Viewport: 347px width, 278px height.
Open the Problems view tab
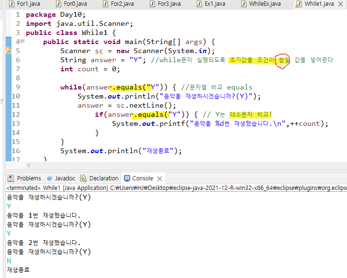[24, 178]
